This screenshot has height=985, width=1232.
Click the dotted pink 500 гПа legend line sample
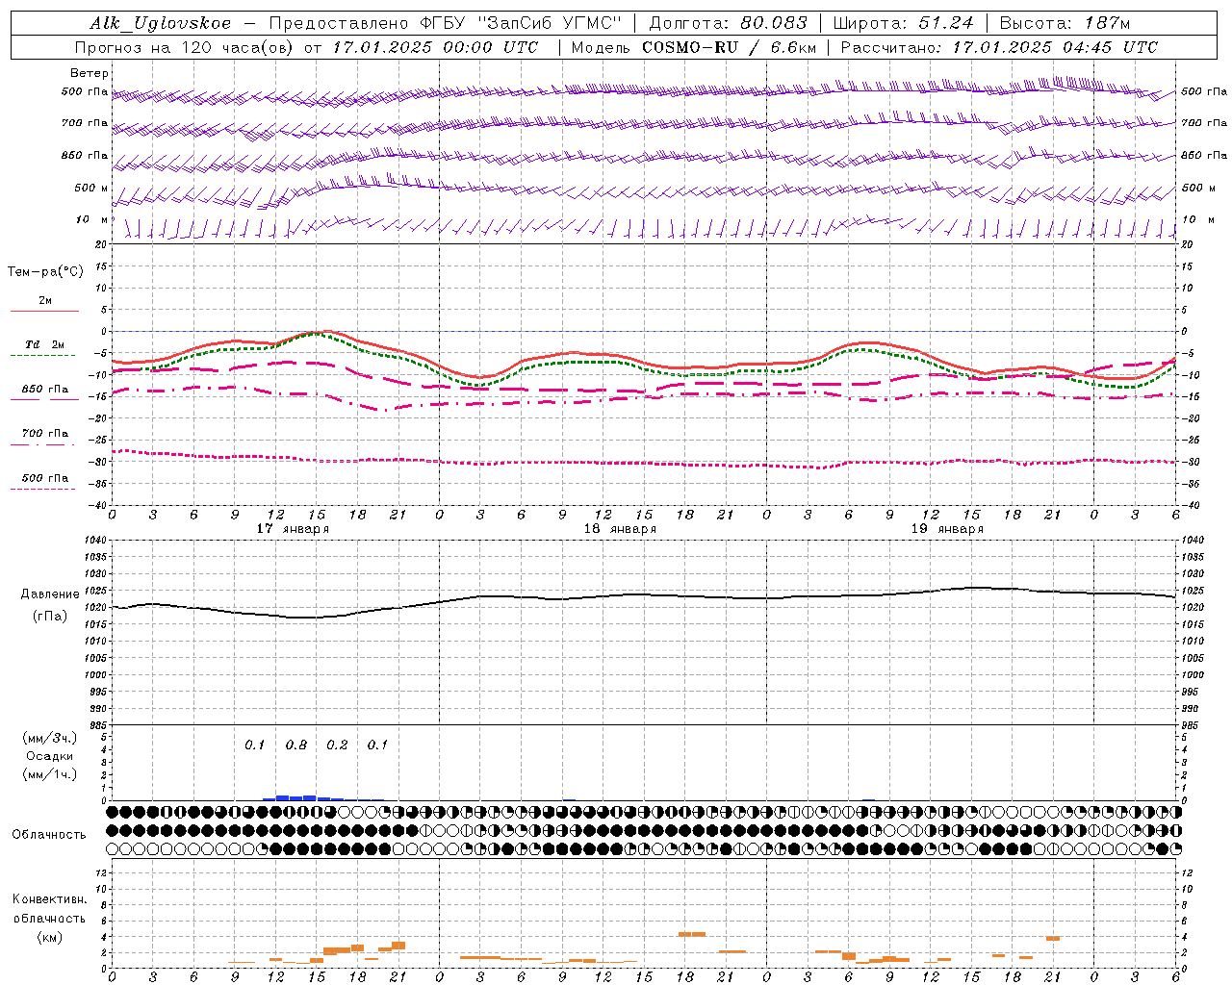[42, 489]
